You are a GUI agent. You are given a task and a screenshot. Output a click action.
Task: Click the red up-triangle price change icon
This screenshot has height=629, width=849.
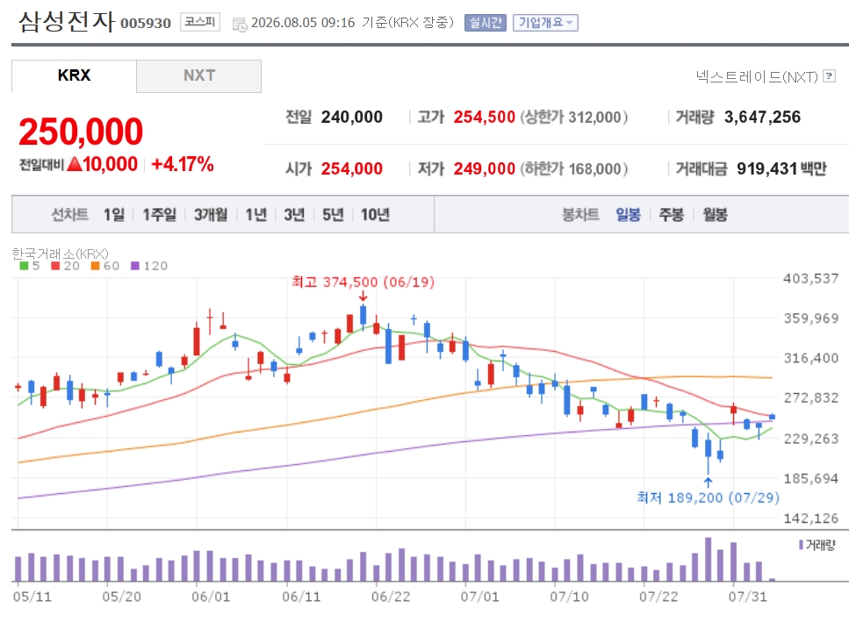[75, 163]
